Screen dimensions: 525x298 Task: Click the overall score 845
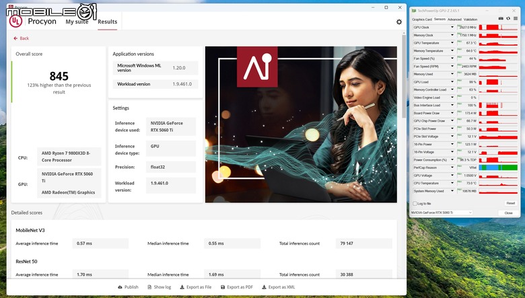tap(59, 76)
